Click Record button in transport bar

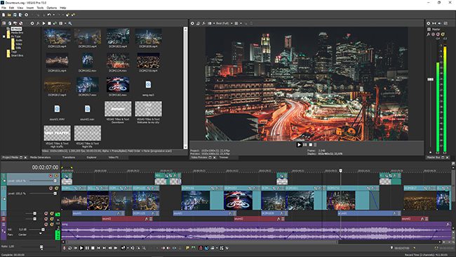(x=65, y=248)
